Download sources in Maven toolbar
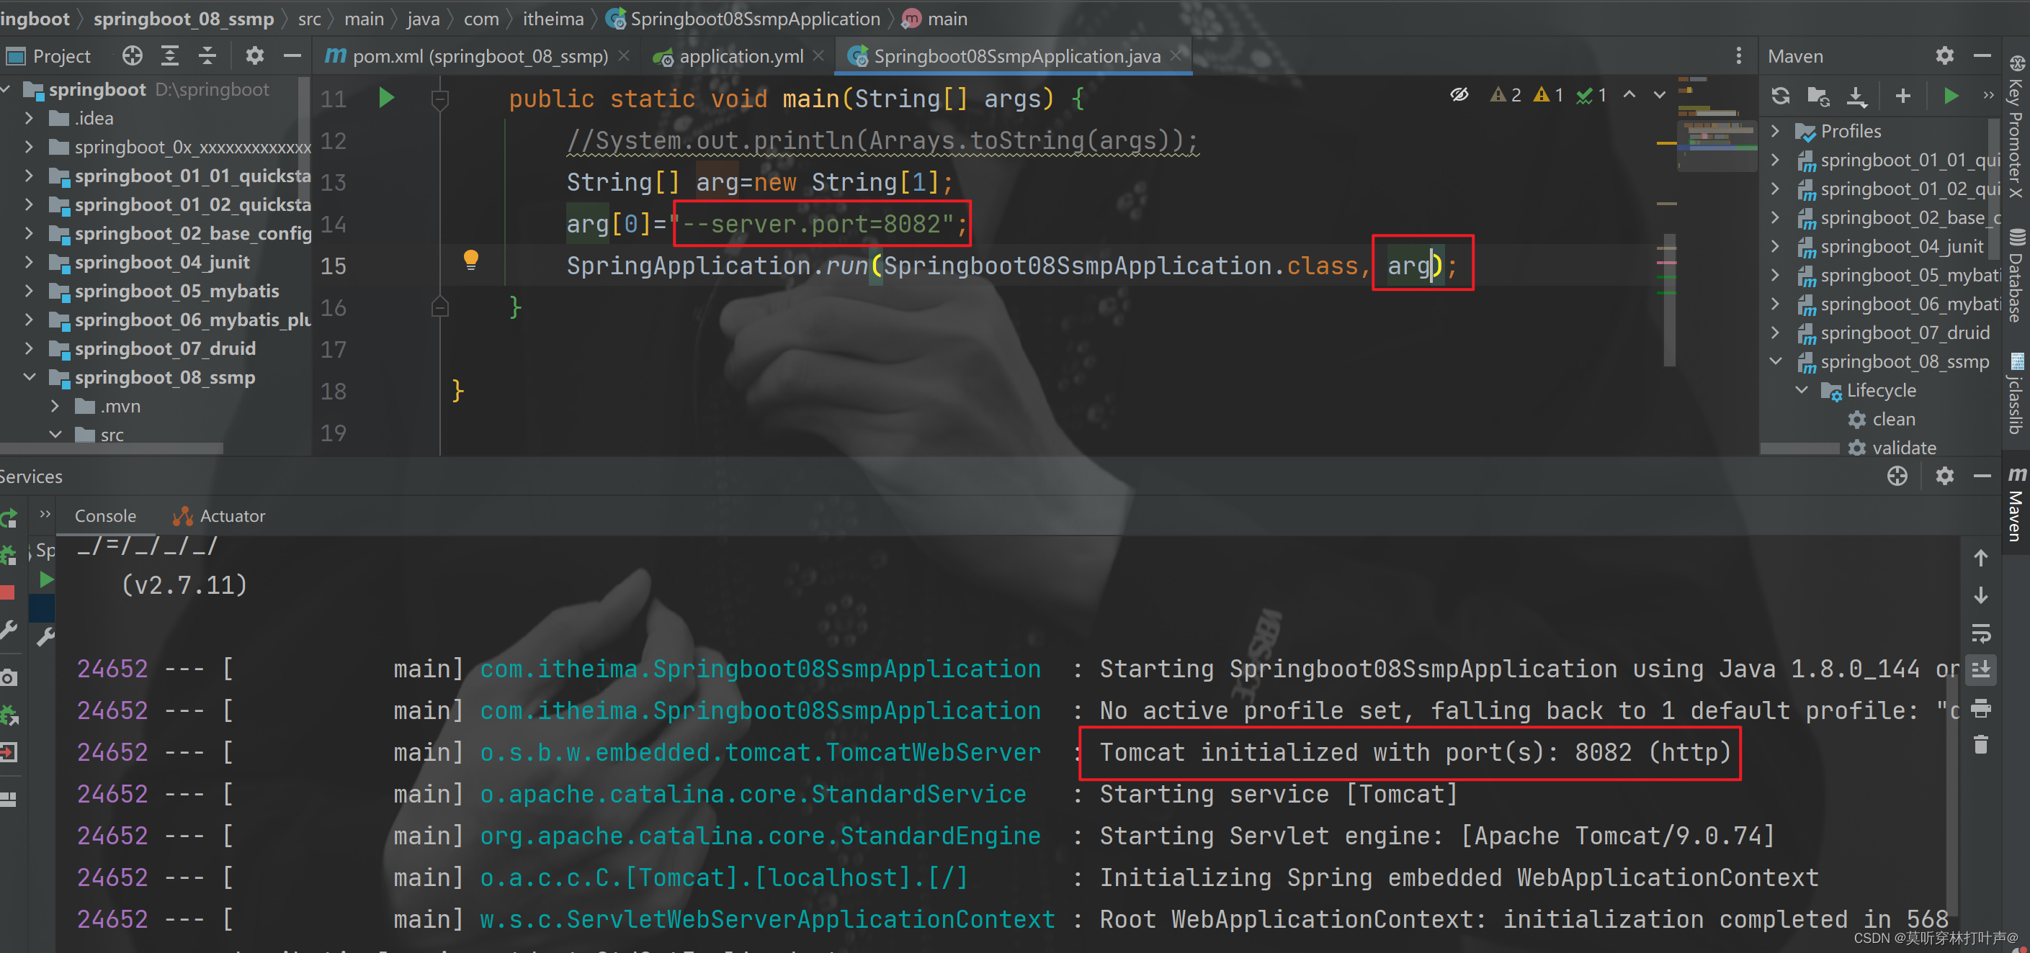This screenshot has height=953, width=2030. click(x=1856, y=96)
